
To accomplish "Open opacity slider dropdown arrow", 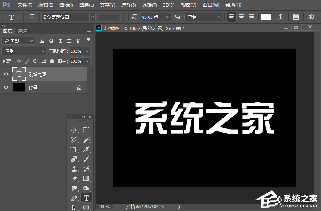I will click(x=87, y=51).
